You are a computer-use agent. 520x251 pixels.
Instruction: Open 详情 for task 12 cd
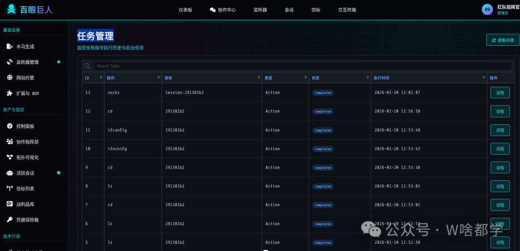tap(500, 111)
